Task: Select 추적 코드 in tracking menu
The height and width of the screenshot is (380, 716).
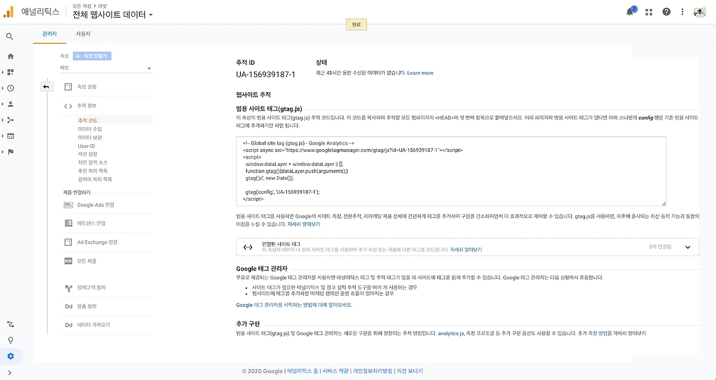Action: coord(87,120)
